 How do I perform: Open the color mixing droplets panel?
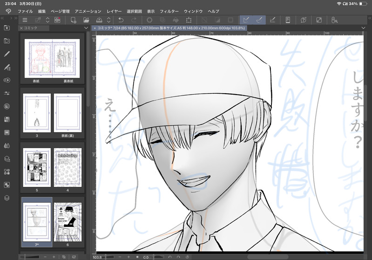(x=7, y=145)
